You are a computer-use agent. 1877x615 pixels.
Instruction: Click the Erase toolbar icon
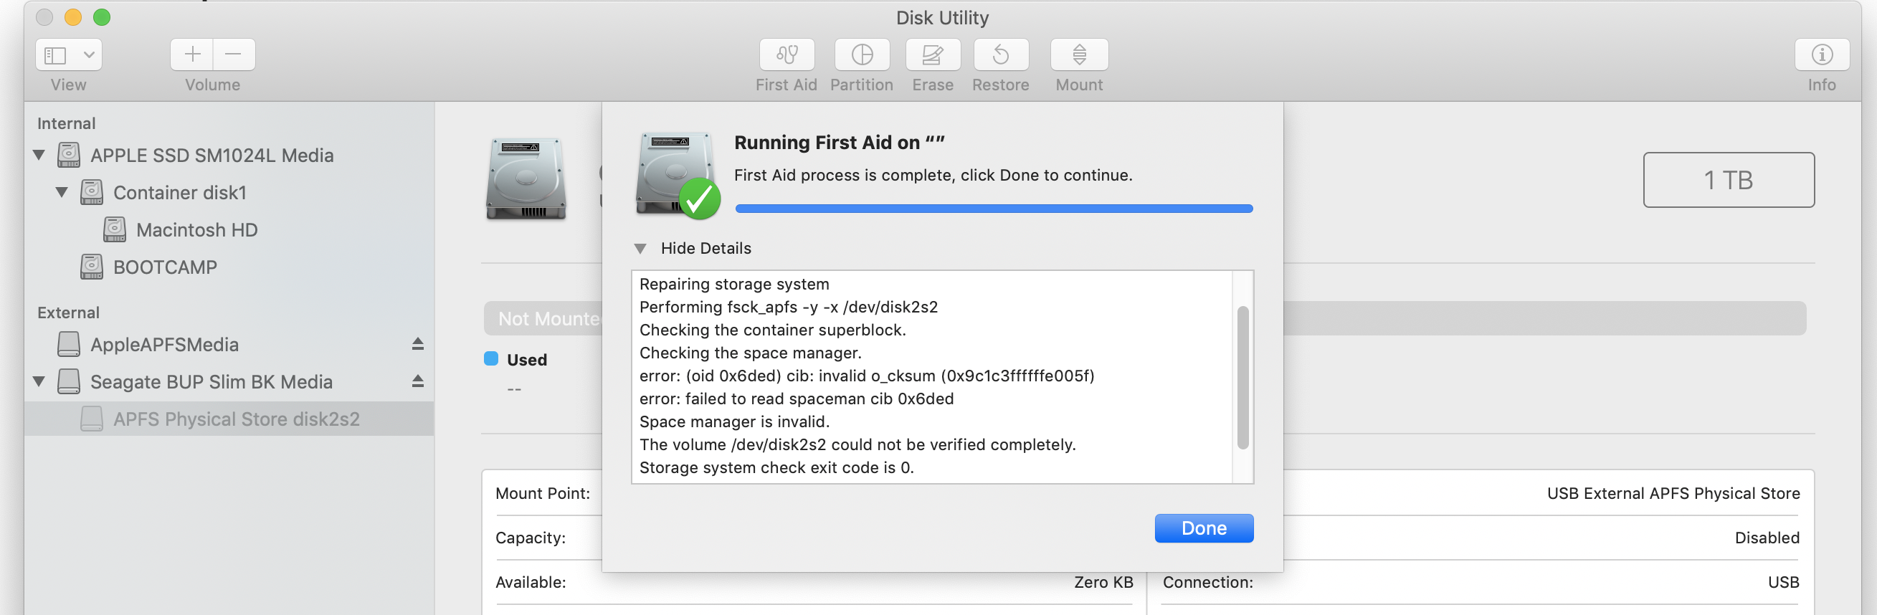933,54
